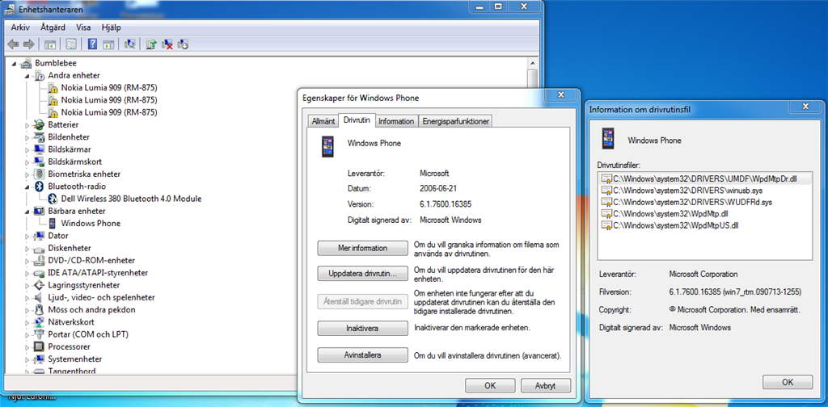Select the Bumblebee computer icon in tree

point(27,63)
